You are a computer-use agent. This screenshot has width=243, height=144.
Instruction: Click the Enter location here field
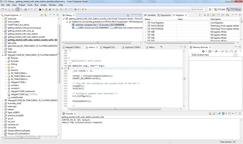pos(211,55)
